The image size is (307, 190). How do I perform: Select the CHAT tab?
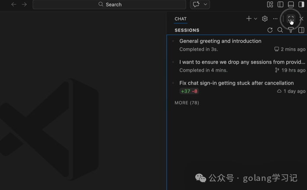181,19
